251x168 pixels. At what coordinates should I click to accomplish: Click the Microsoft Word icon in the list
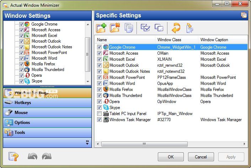106,83
